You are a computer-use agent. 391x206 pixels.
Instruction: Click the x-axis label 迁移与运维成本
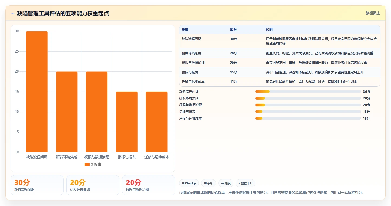coord(157,157)
